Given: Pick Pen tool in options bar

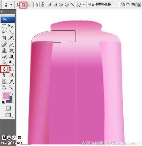Looking at the screenshot, I should click(36, 5).
